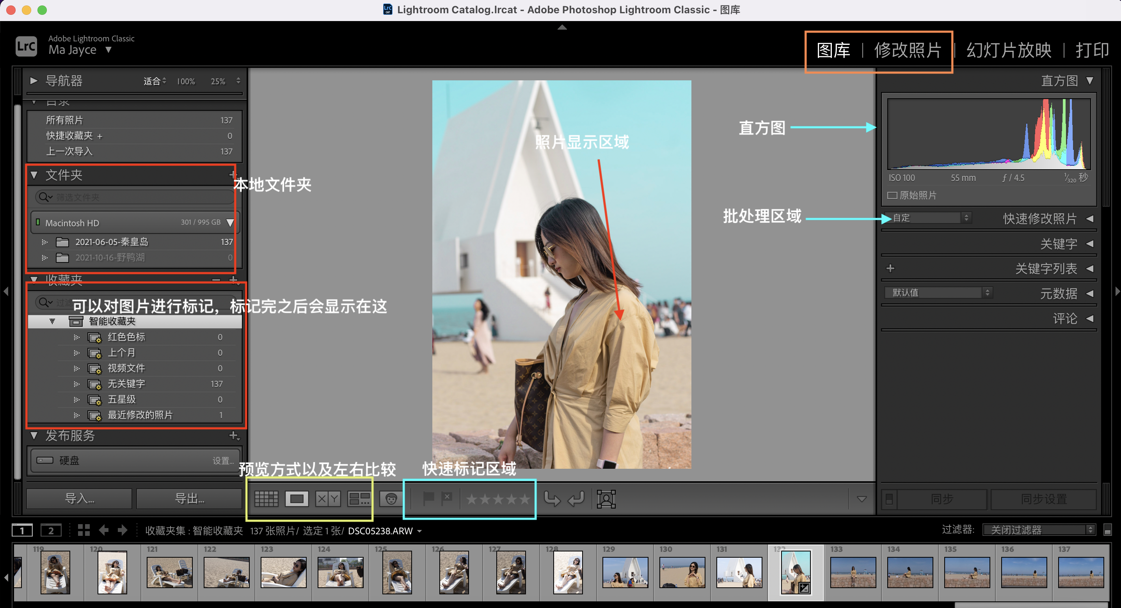Image resolution: width=1121 pixels, height=608 pixels.
Task: Open toolbar content dropdown triangle
Action: pos(861,499)
